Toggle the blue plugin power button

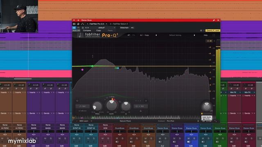(74, 28)
